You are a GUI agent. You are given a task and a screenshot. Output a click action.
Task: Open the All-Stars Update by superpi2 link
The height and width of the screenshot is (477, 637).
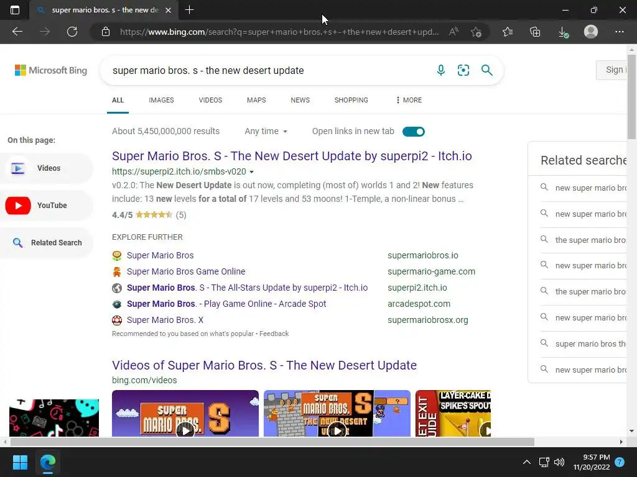pos(247,288)
